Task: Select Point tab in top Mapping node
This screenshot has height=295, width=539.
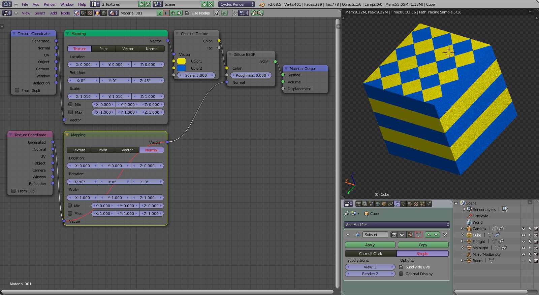Action: [x=103, y=49]
